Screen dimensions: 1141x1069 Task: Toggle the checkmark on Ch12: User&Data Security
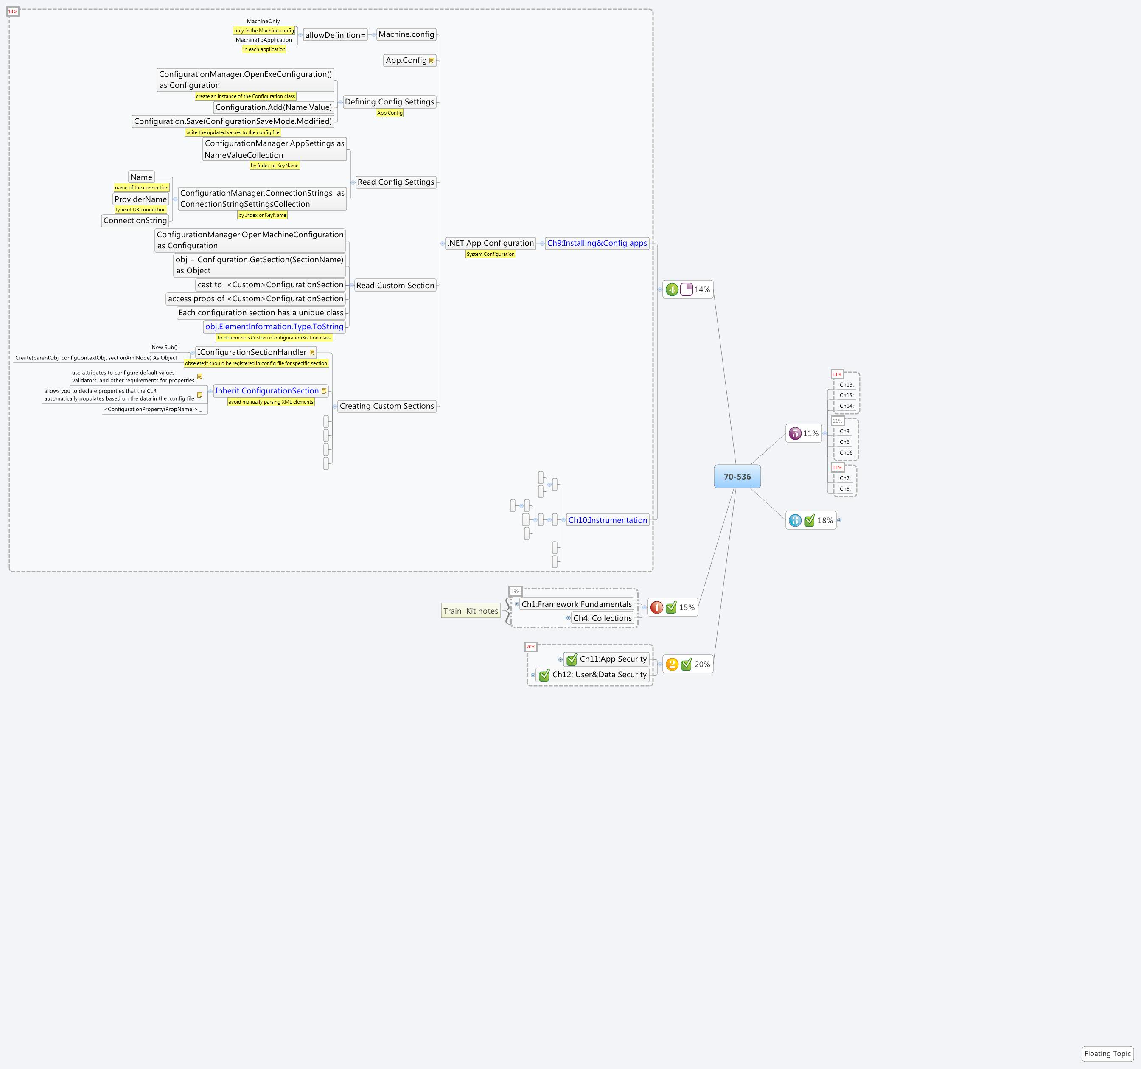[x=544, y=675]
